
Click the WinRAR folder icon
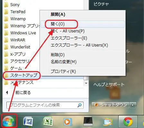click(6, 40)
